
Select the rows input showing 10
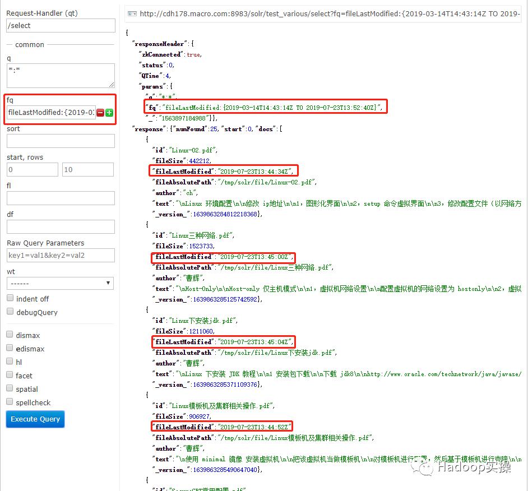point(87,169)
